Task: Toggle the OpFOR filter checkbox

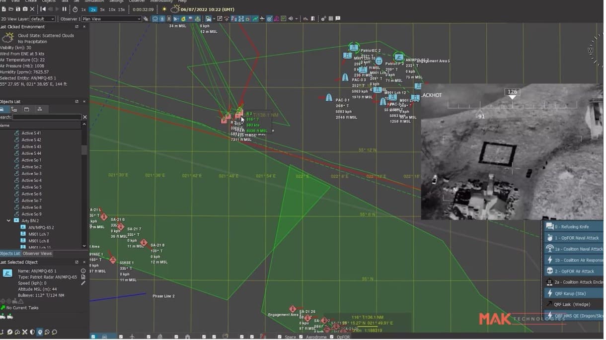Action: (332, 337)
